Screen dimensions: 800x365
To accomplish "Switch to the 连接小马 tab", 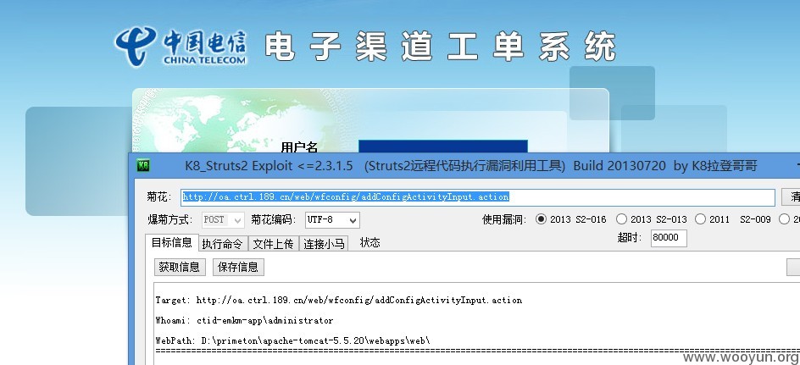I will [324, 244].
